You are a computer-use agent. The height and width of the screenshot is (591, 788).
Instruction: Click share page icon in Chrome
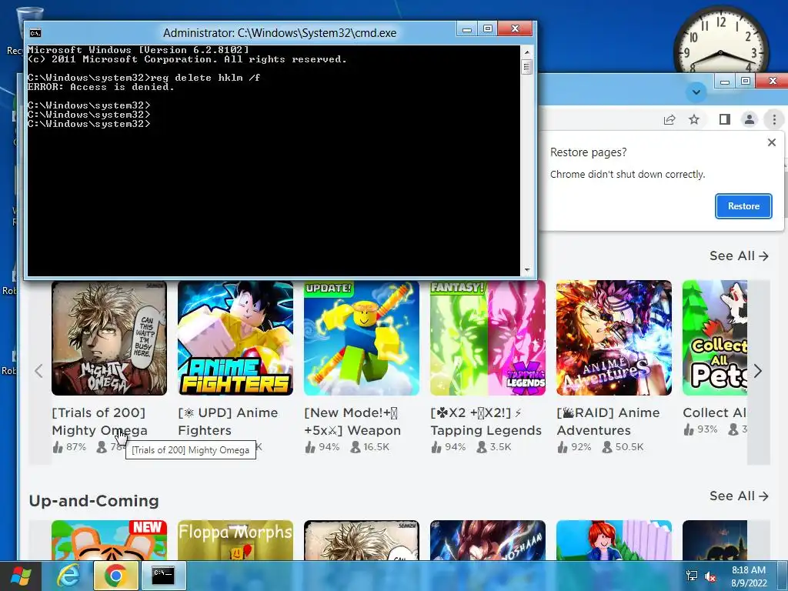click(669, 119)
